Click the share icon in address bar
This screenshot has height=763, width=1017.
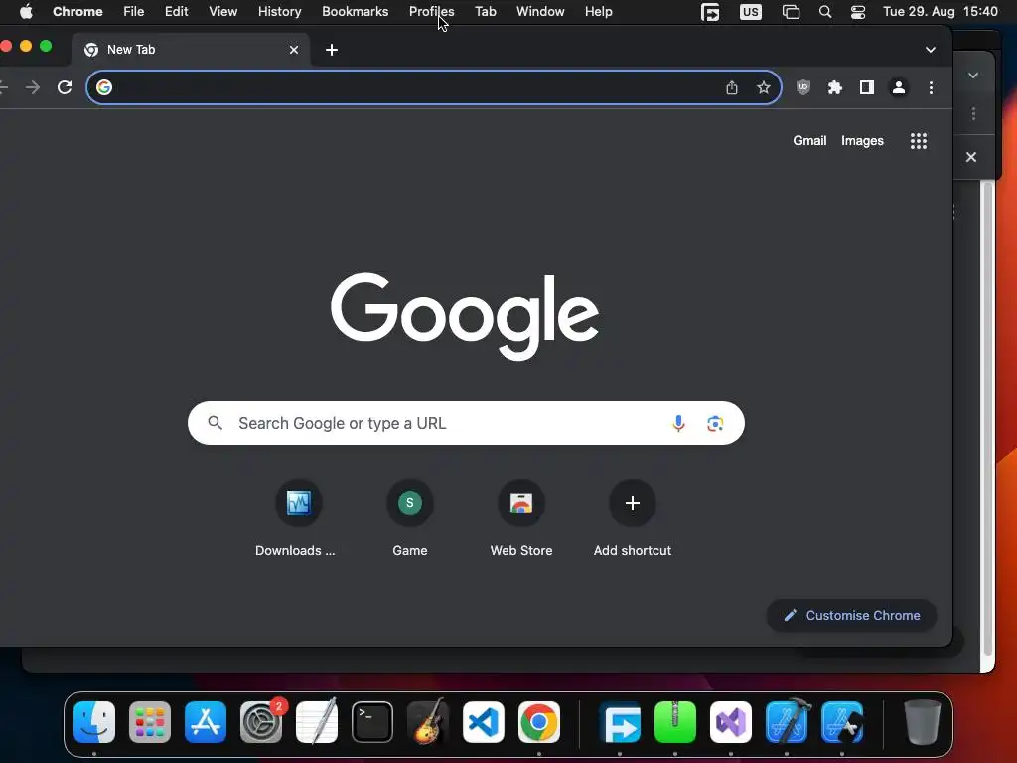point(732,87)
